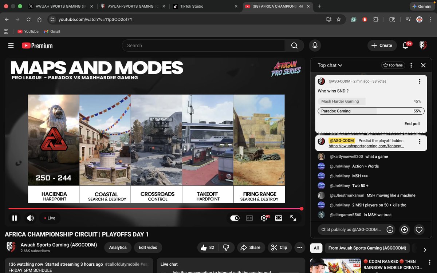Open live chat more options menu
The image size is (437, 273).
(411, 65)
